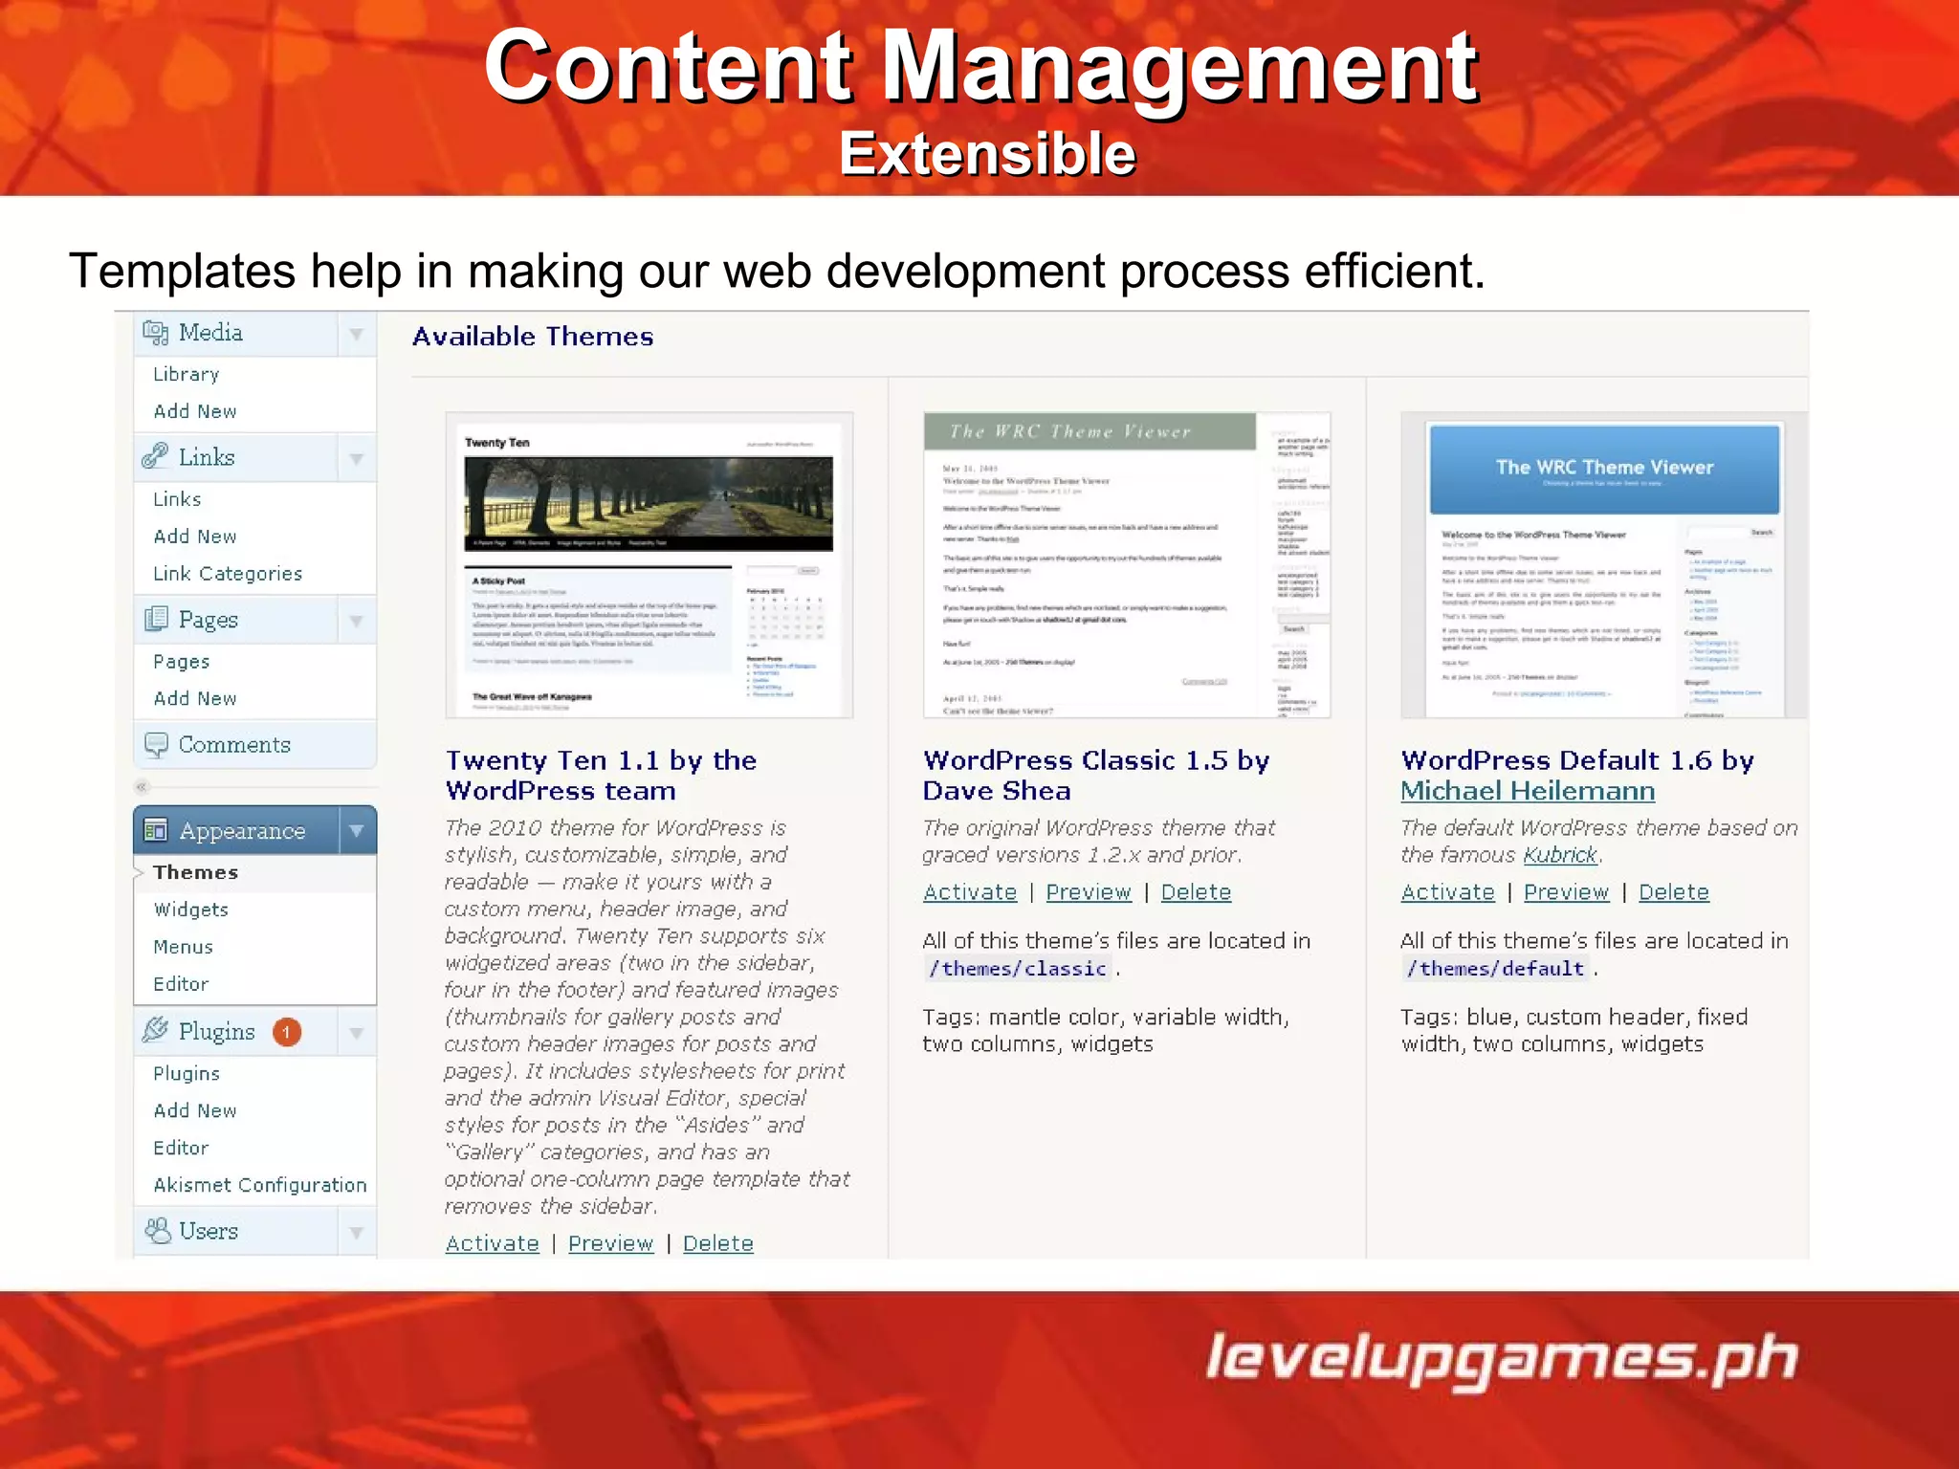Delete the WordPress Classic theme
The width and height of the screenshot is (1959, 1469).
pyautogui.click(x=1196, y=891)
